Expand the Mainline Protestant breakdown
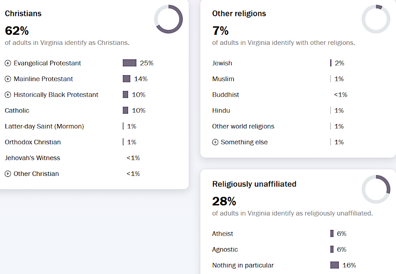 pos(8,79)
